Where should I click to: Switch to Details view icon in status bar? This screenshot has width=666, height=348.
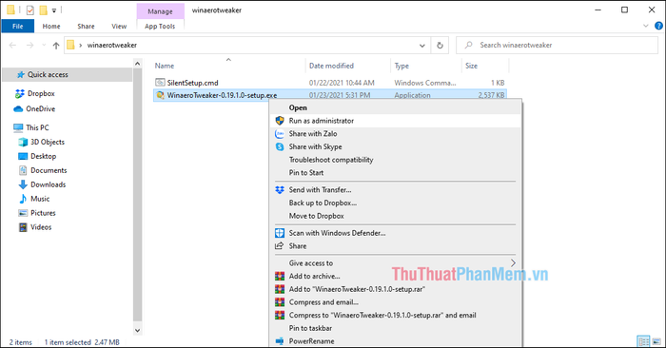[643, 341]
